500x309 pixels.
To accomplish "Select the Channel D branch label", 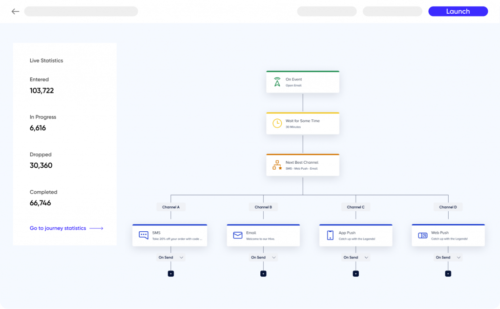I will (448, 207).
